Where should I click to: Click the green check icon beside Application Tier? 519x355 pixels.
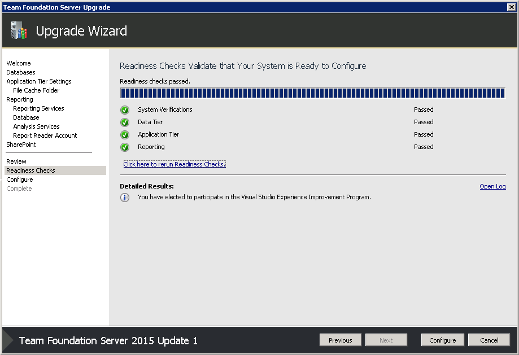click(x=125, y=135)
